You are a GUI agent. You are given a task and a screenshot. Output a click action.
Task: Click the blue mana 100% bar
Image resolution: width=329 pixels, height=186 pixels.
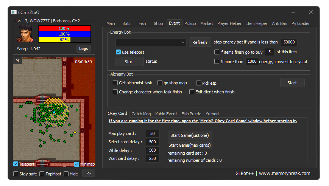64,34
